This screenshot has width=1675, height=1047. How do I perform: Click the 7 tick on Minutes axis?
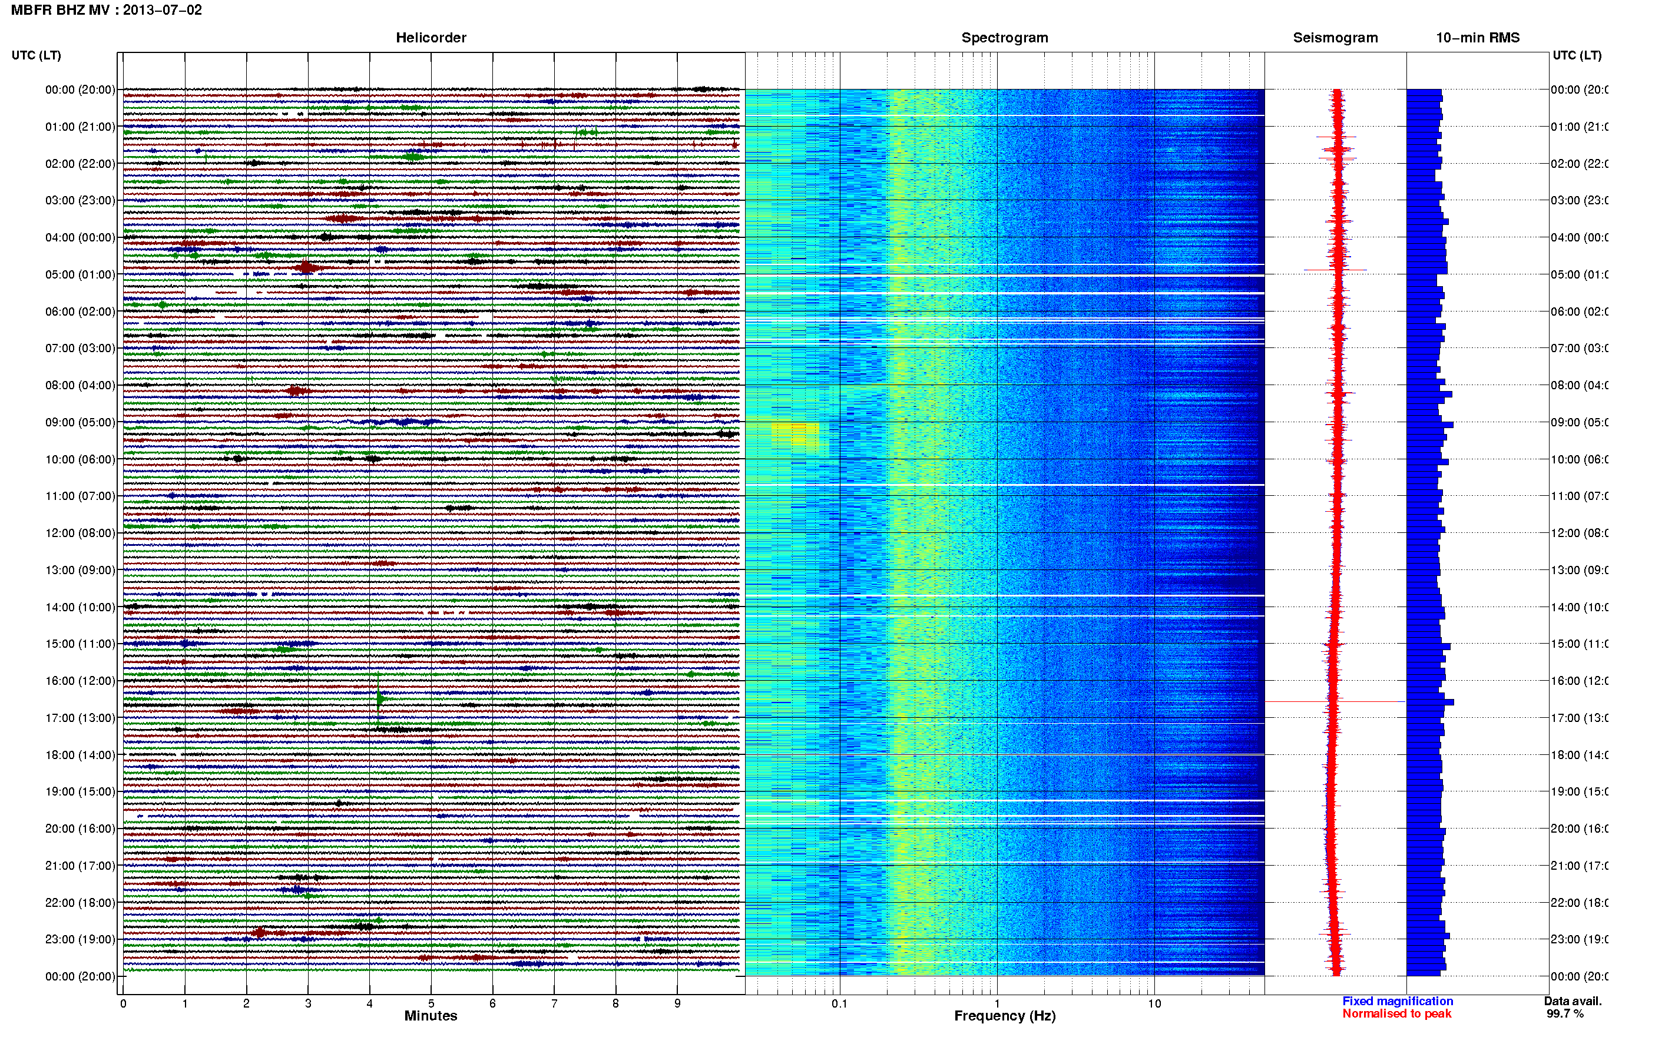(554, 1003)
